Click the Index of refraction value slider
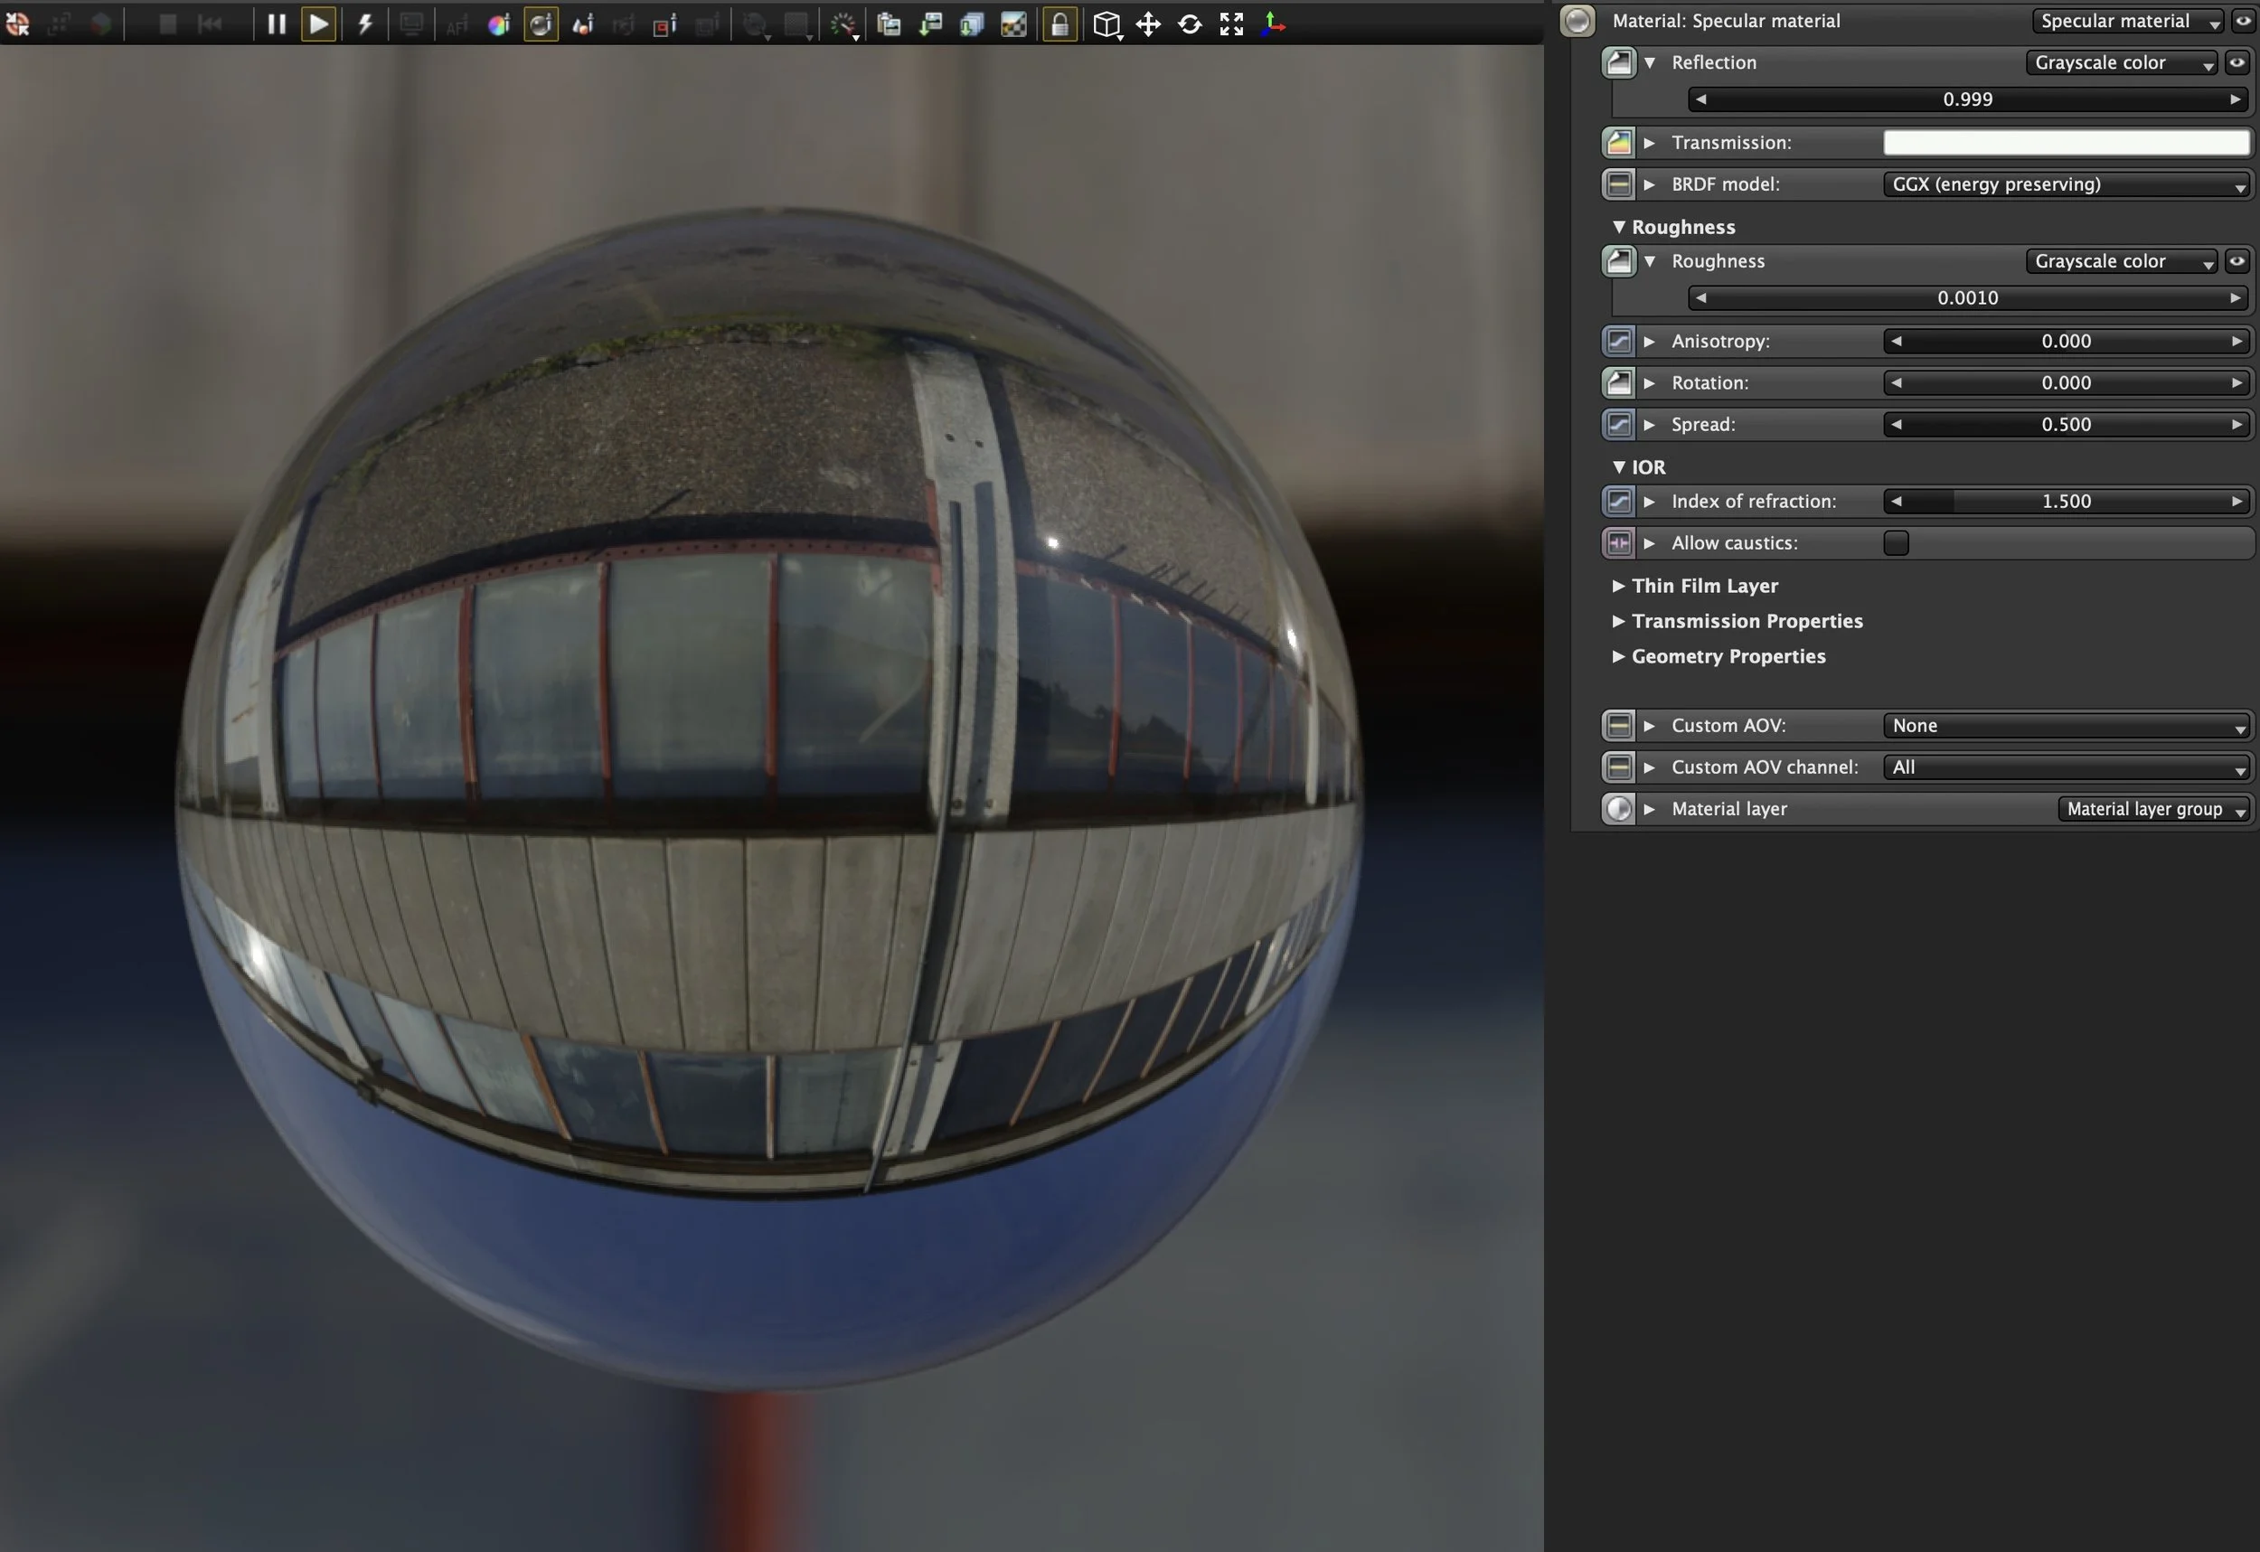 pyautogui.click(x=2066, y=501)
